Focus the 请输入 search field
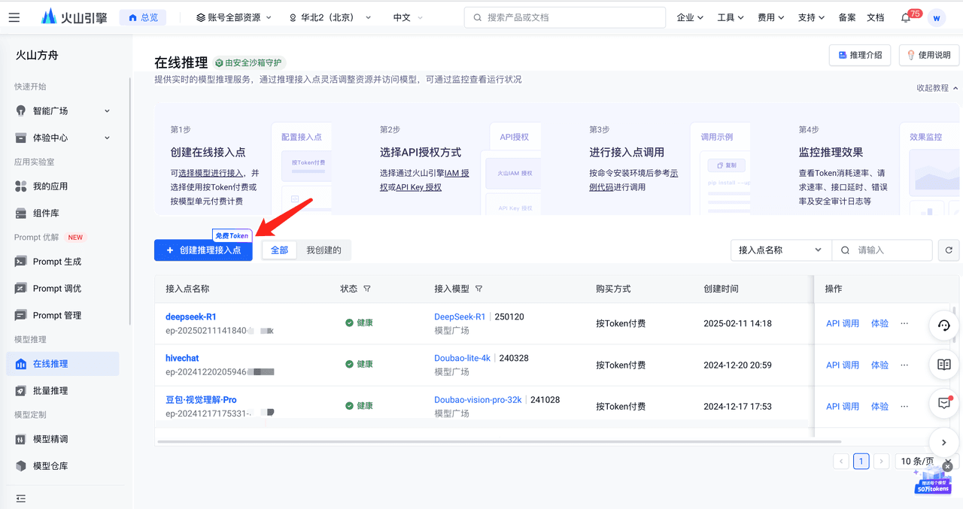This screenshot has width=963, height=509. point(882,250)
